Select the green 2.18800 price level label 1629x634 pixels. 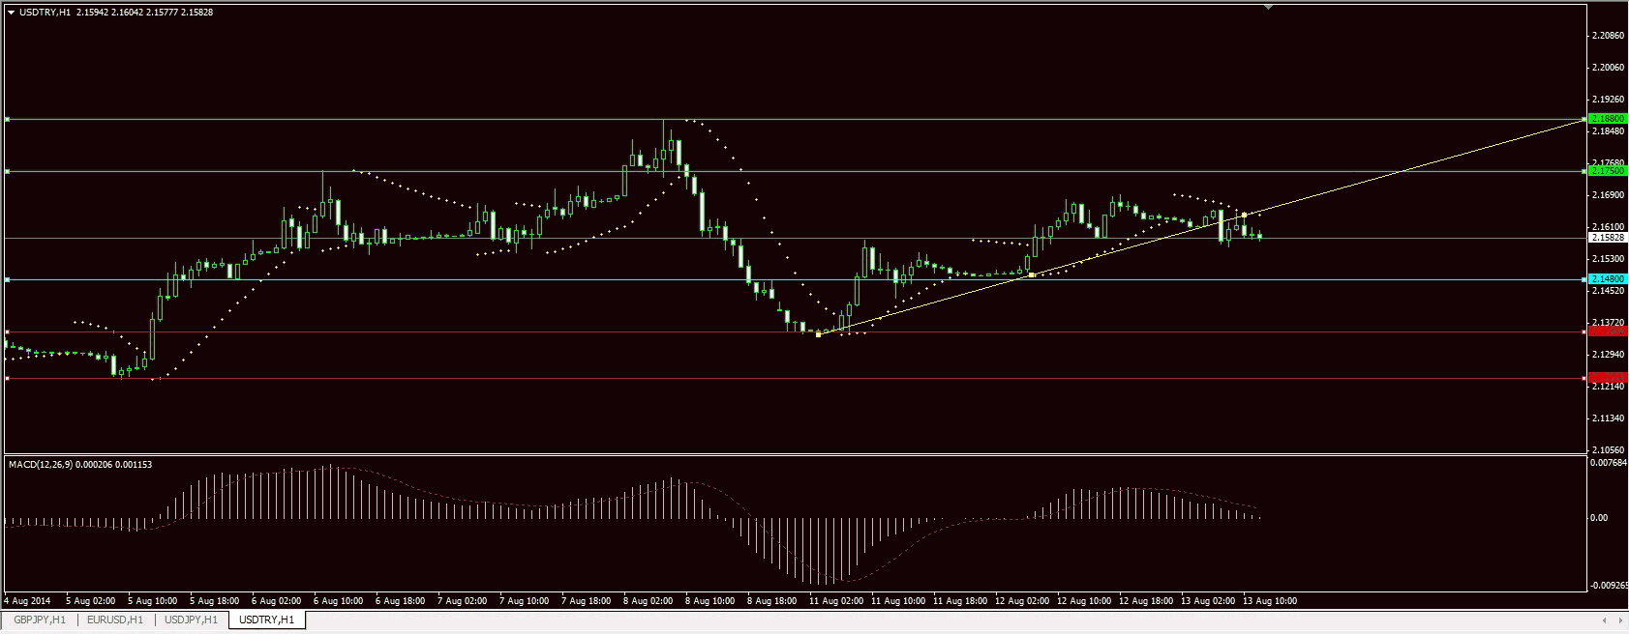1608,119
